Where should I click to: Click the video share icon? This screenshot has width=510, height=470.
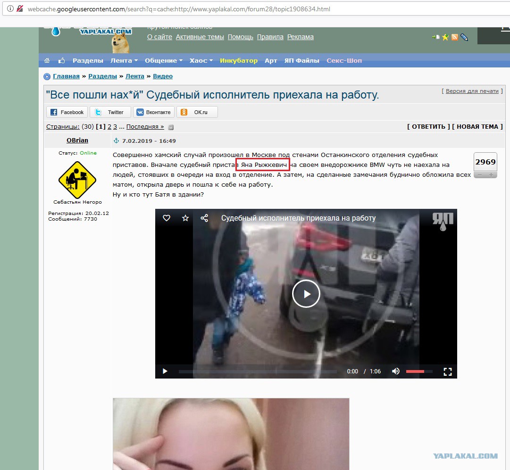pyautogui.click(x=204, y=218)
